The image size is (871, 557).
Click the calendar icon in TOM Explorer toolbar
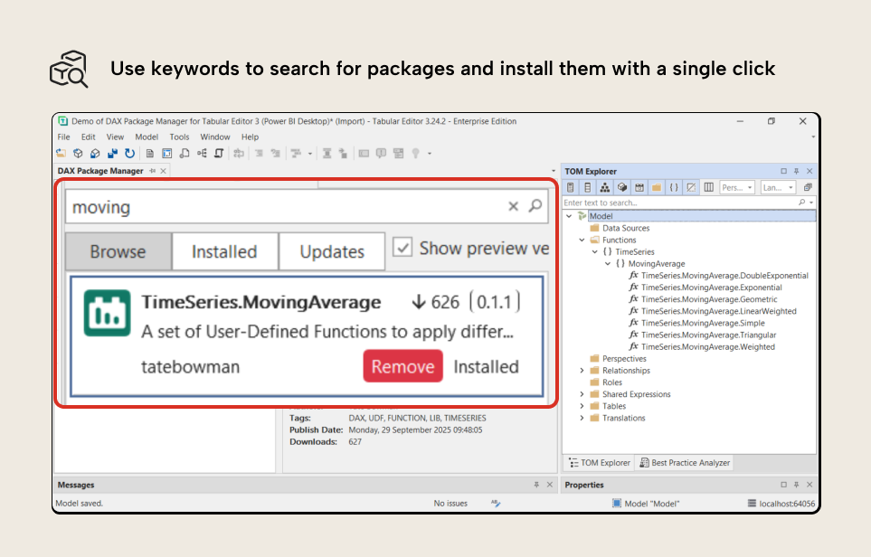click(x=639, y=187)
